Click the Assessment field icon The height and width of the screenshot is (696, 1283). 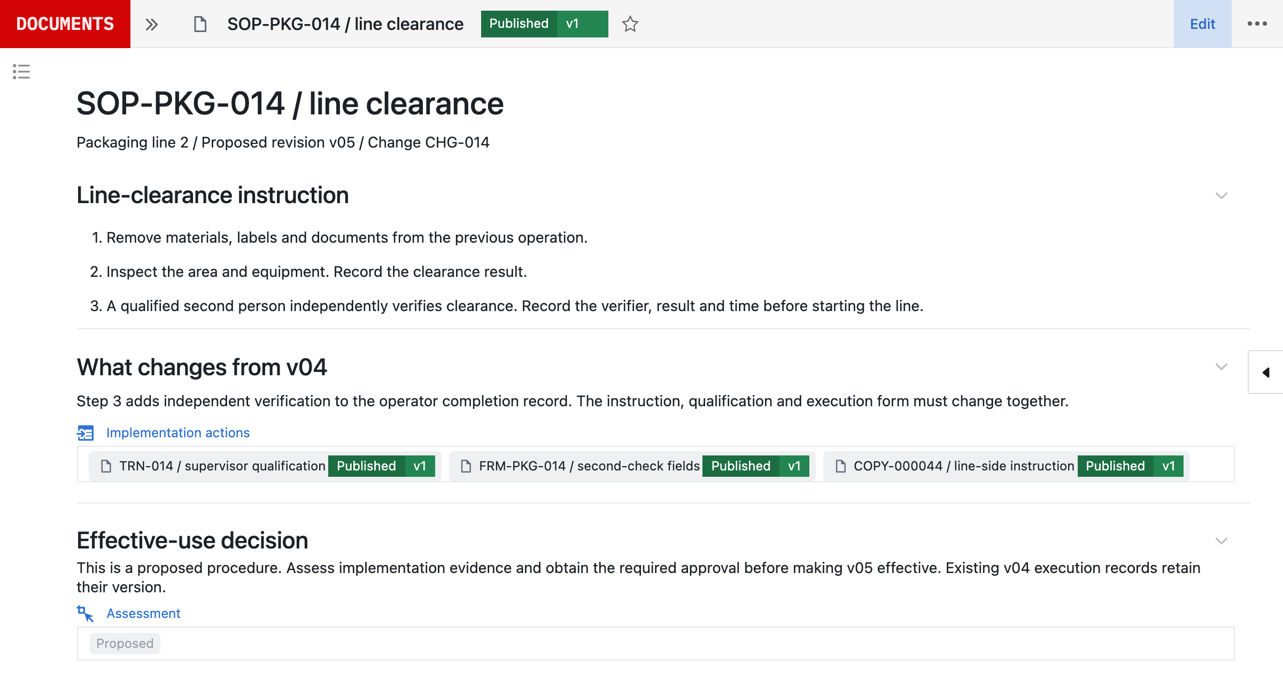tap(86, 614)
